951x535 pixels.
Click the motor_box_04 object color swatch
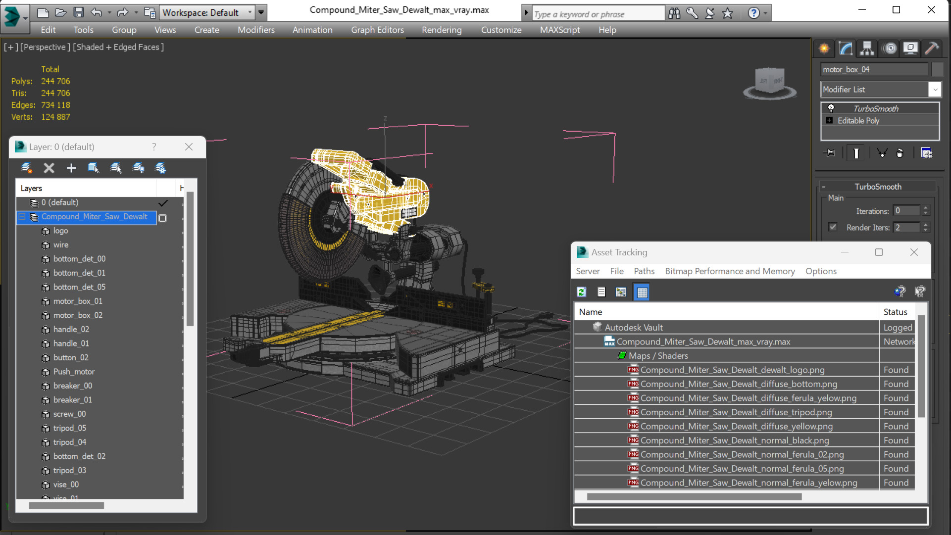[x=937, y=69]
